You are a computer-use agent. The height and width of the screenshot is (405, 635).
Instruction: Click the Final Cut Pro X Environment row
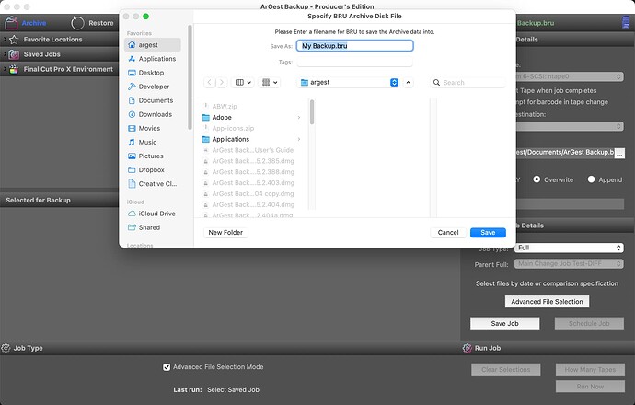coord(60,69)
